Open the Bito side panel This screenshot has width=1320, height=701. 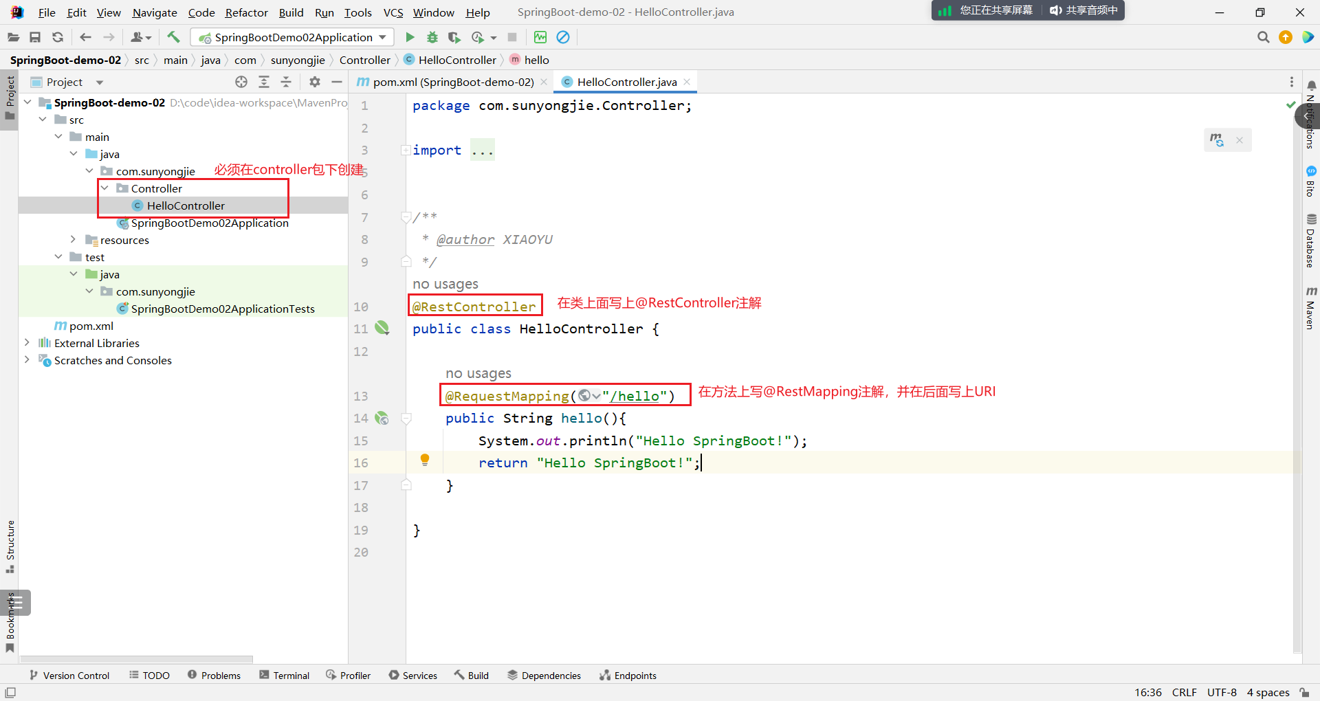1310,181
